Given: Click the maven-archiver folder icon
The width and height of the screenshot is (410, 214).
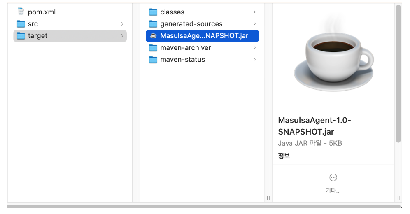Looking at the screenshot, I should click(x=153, y=48).
